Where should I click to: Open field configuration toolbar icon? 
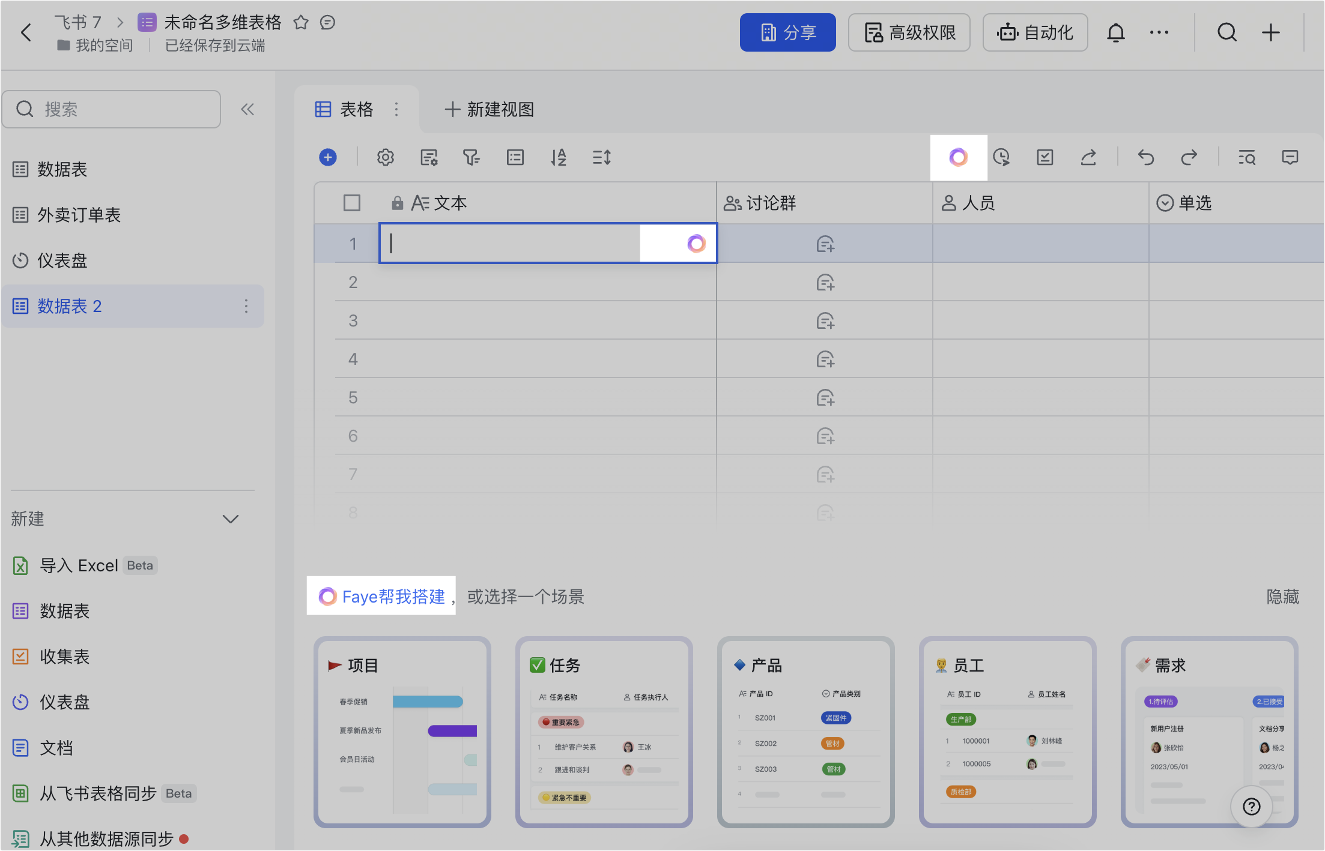pyautogui.click(x=429, y=157)
